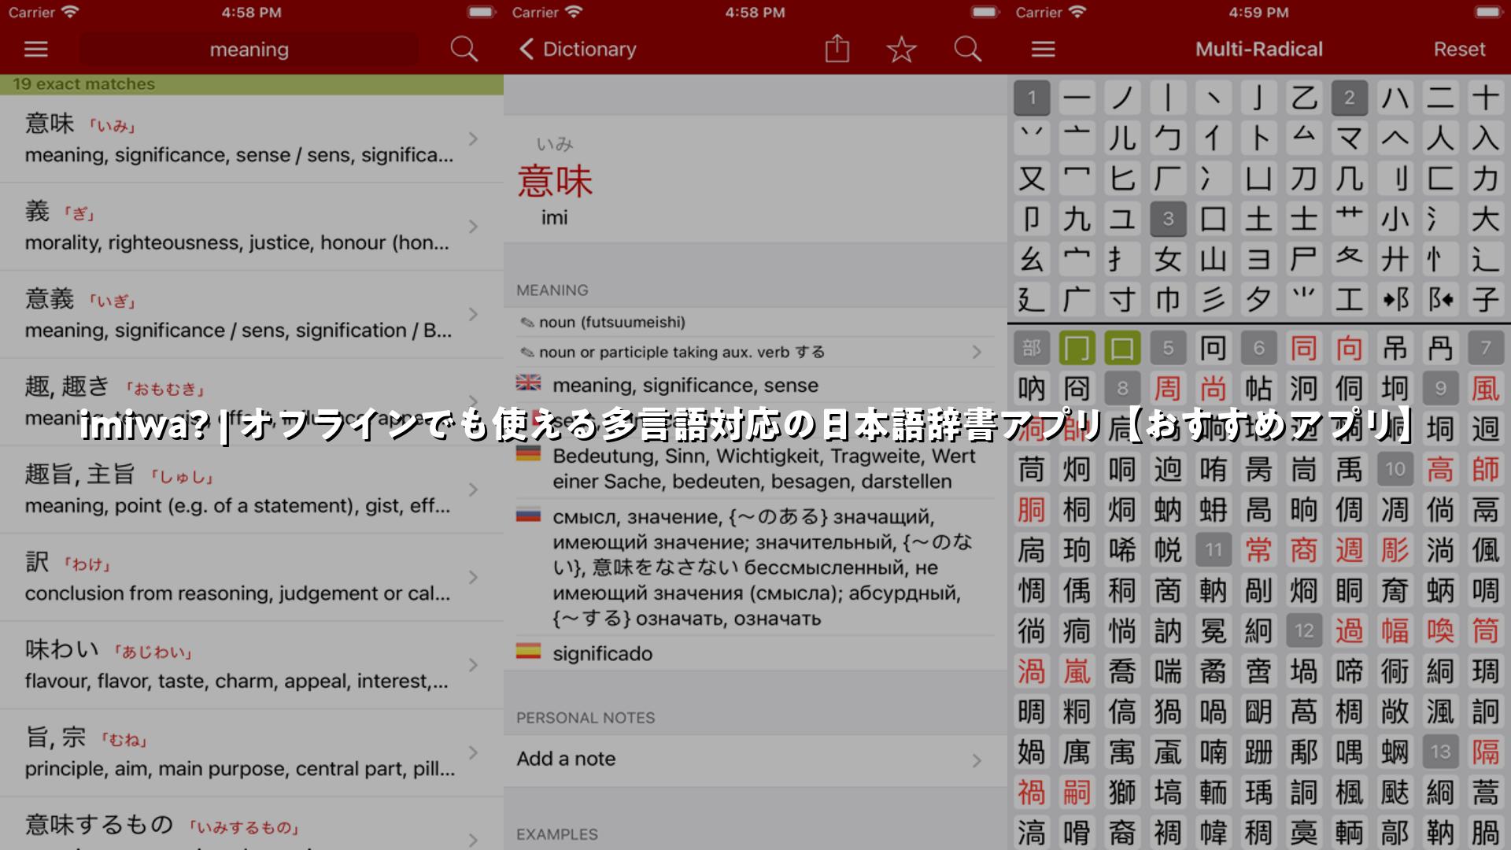This screenshot has width=1511, height=850.
Task: Share the 意味 entry
Action: (x=837, y=49)
